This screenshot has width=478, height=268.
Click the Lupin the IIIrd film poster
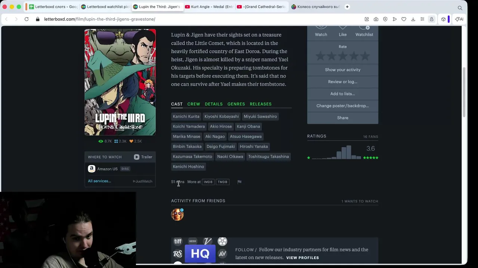(x=120, y=82)
